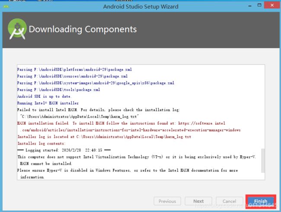Click the 'HAXM cannot be installed.' line
Screen dimensions: 281x212
(x=46, y=164)
